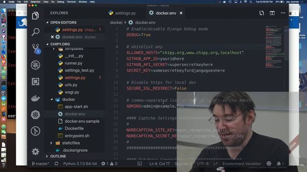This screenshot has height=172, width=307.
Task: Open the Selection menu
Action: click(x=35, y=2)
